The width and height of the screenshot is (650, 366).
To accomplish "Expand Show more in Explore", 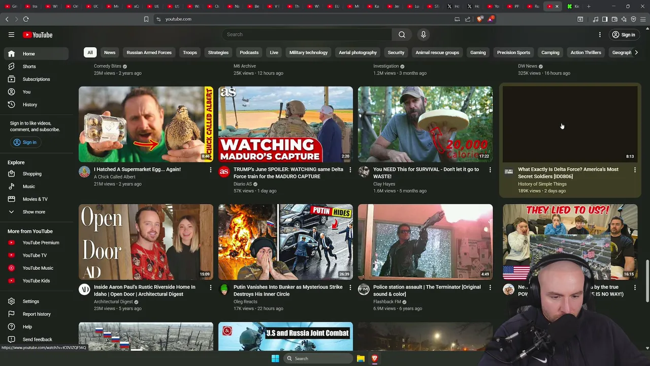I will click(36, 212).
